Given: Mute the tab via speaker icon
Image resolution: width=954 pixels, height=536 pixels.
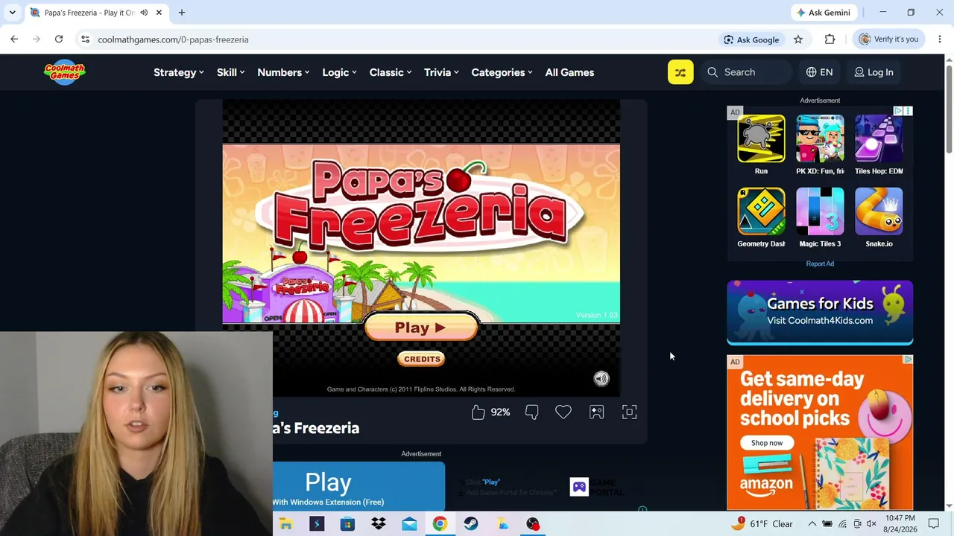Looking at the screenshot, I should pos(144,13).
